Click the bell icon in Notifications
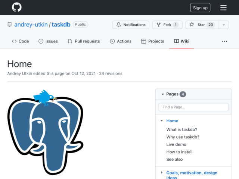Viewport: 239px width, 179px height. pyautogui.click(x=119, y=25)
